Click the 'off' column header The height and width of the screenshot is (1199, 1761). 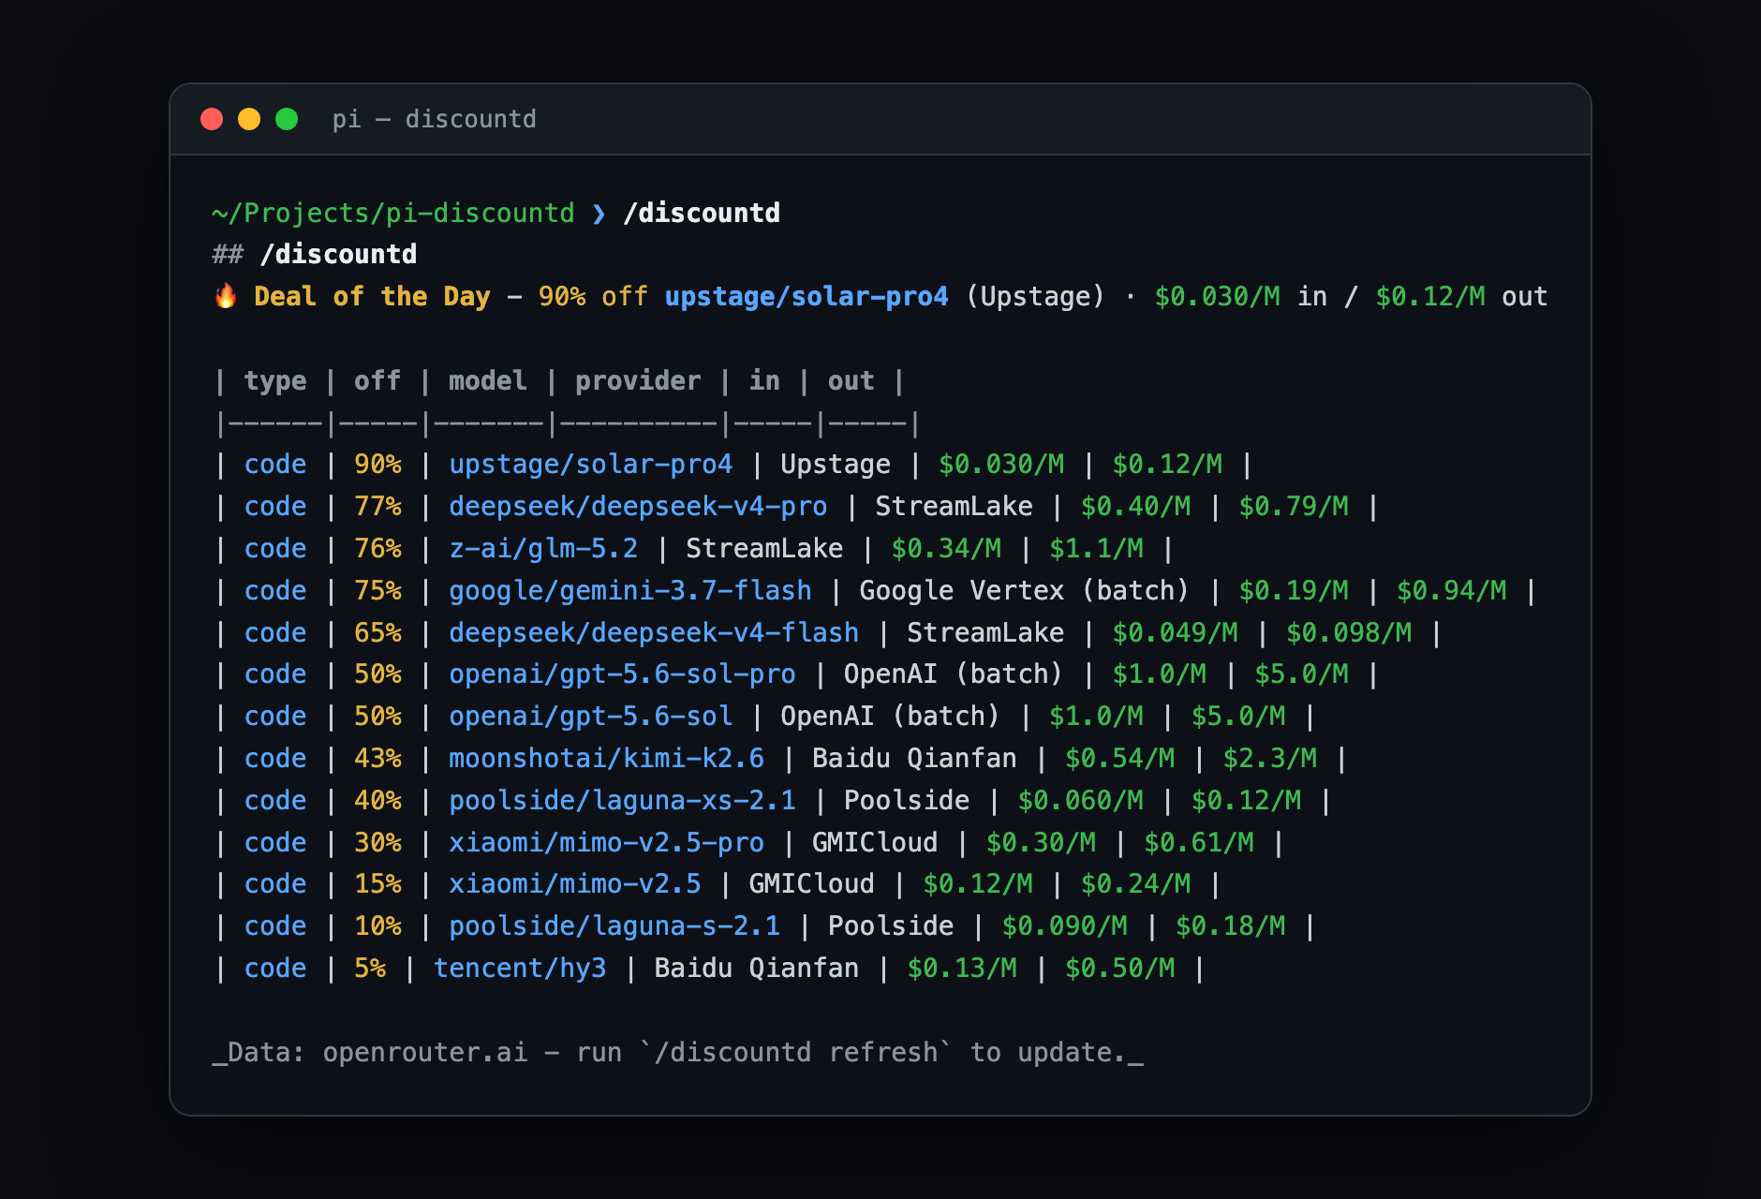click(377, 381)
